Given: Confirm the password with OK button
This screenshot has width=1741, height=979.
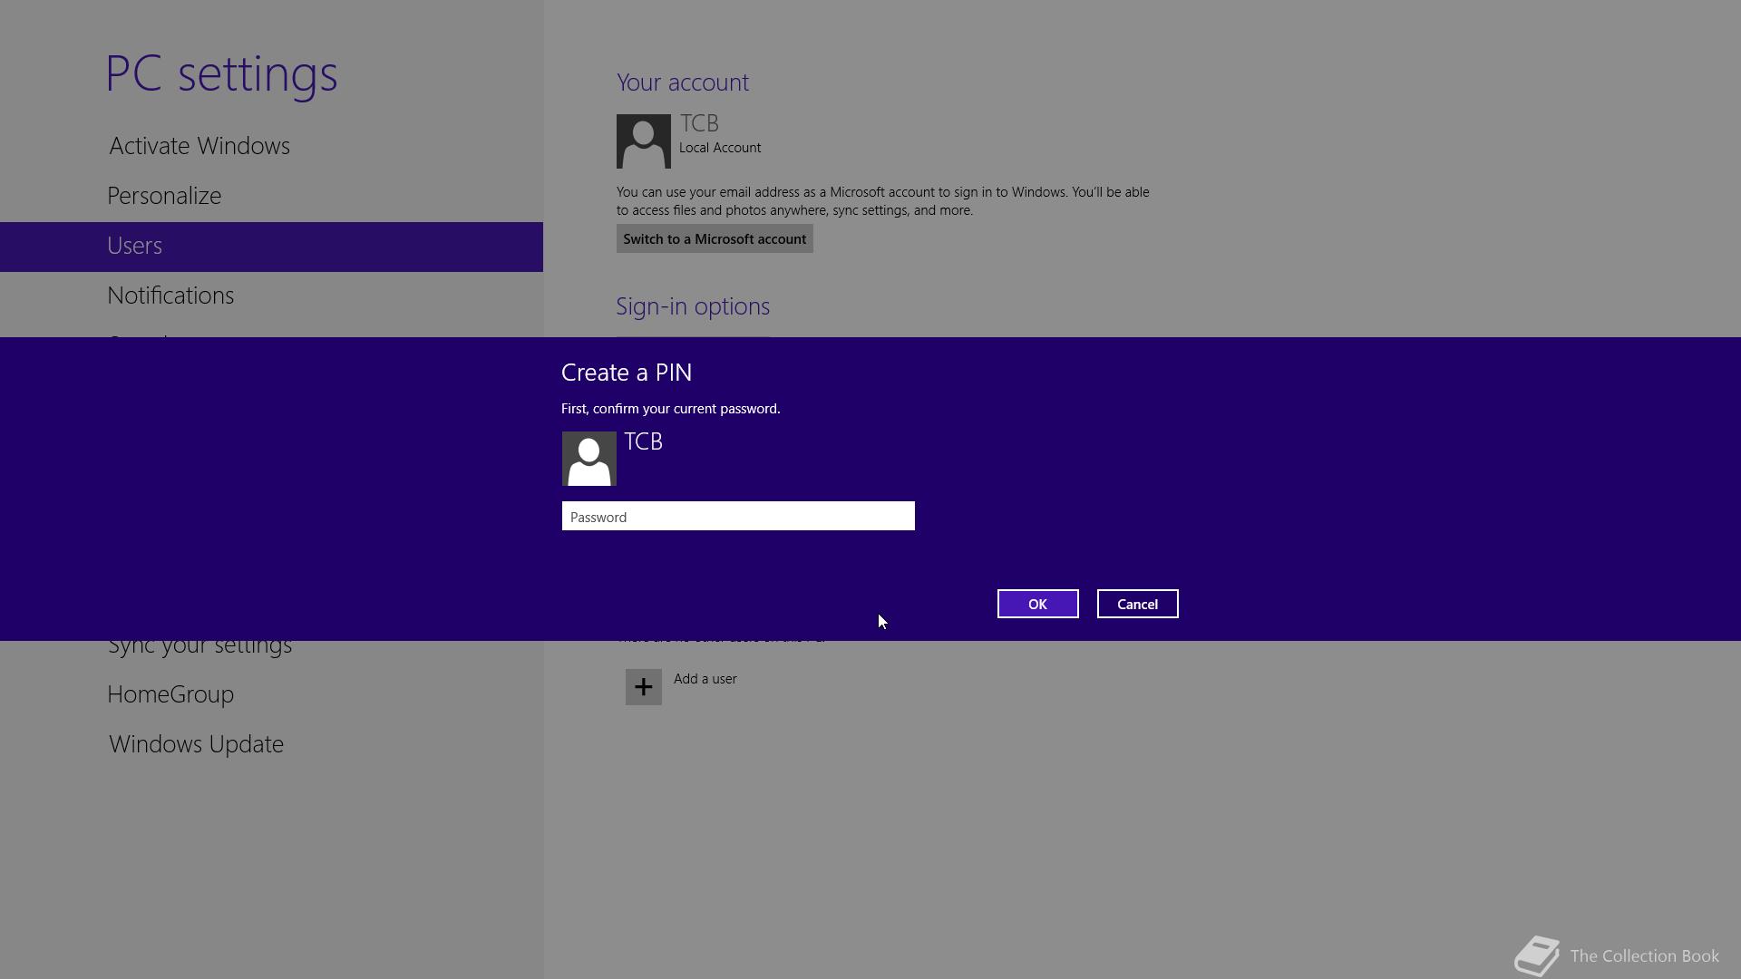Looking at the screenshot, I should pyautogui.click(x=1037, y=604).
